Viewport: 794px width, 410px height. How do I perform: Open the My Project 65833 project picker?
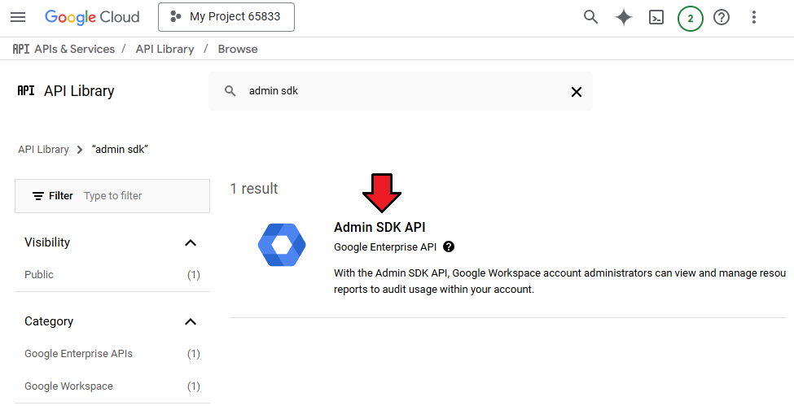pos(226,17)
